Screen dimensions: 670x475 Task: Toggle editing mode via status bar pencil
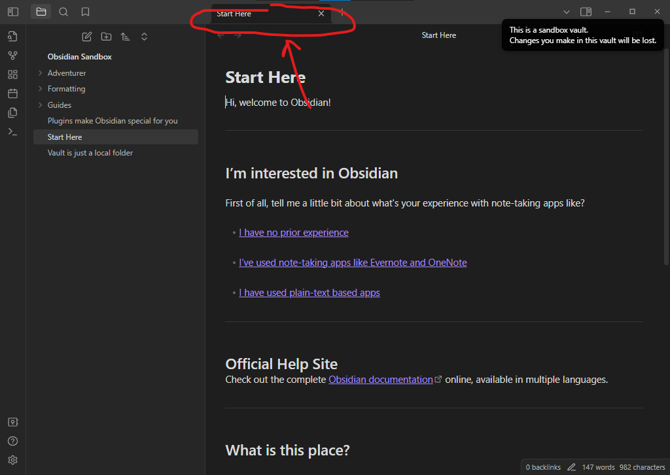[x=571, y=467]
